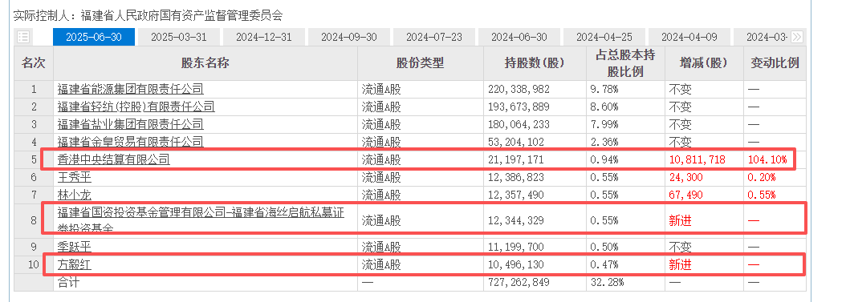The height and width of the screenshot is (302, 846).
Task: Select the 2024-04-25 date tab
Action: pos(604,37)
